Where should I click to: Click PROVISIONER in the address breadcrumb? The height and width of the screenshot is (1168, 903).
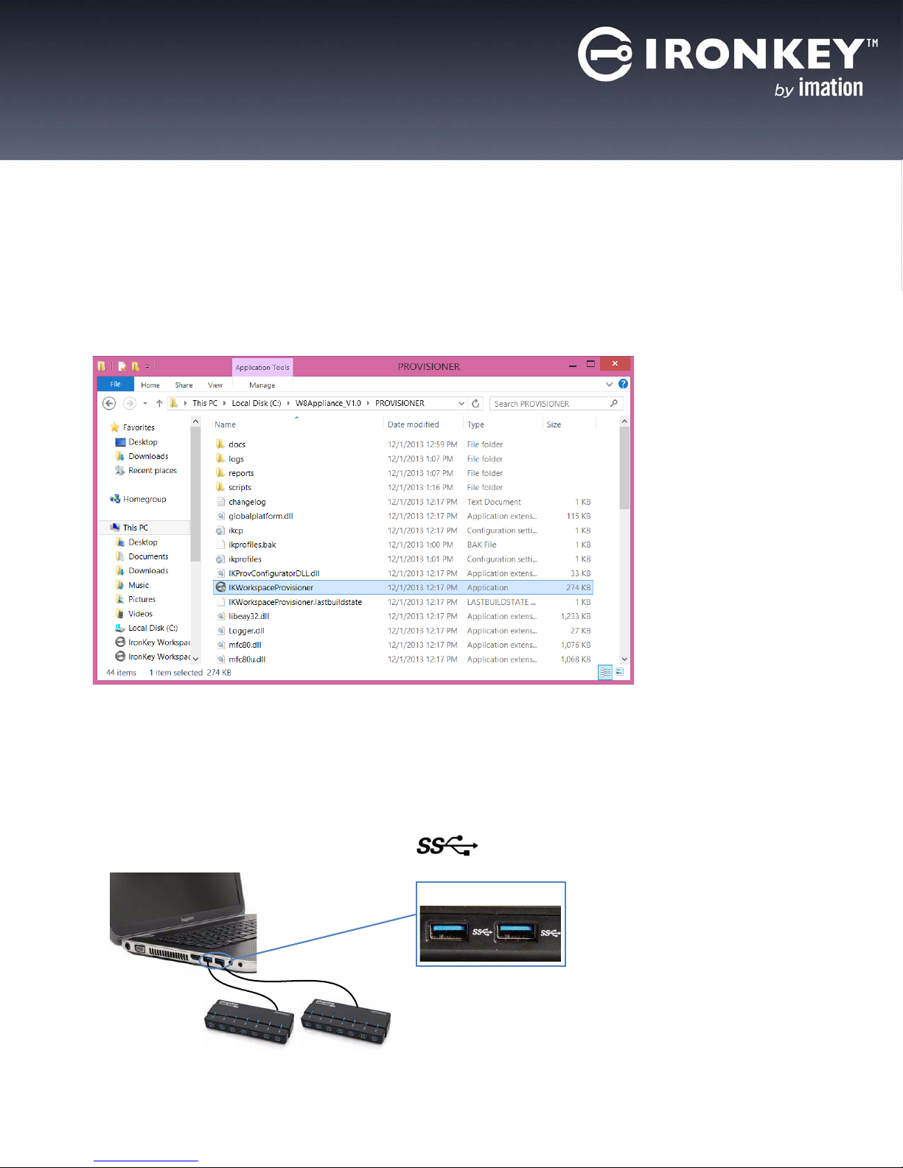(400, 403)
